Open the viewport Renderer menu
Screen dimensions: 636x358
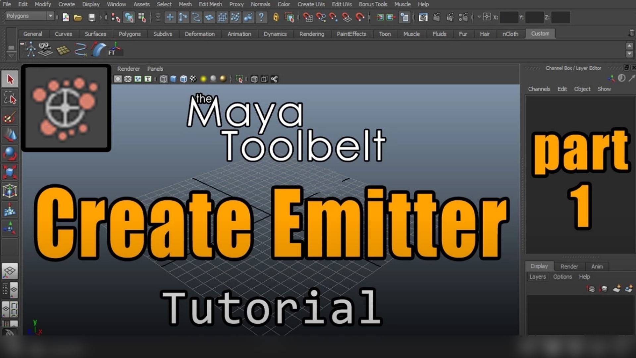pyautogui.click(x=129, y=69)
